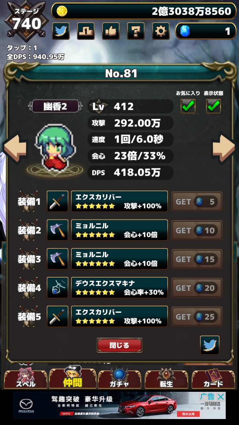Tap the Mazda advertisement banner
The image size is (239, 425).
coord(119,405)
